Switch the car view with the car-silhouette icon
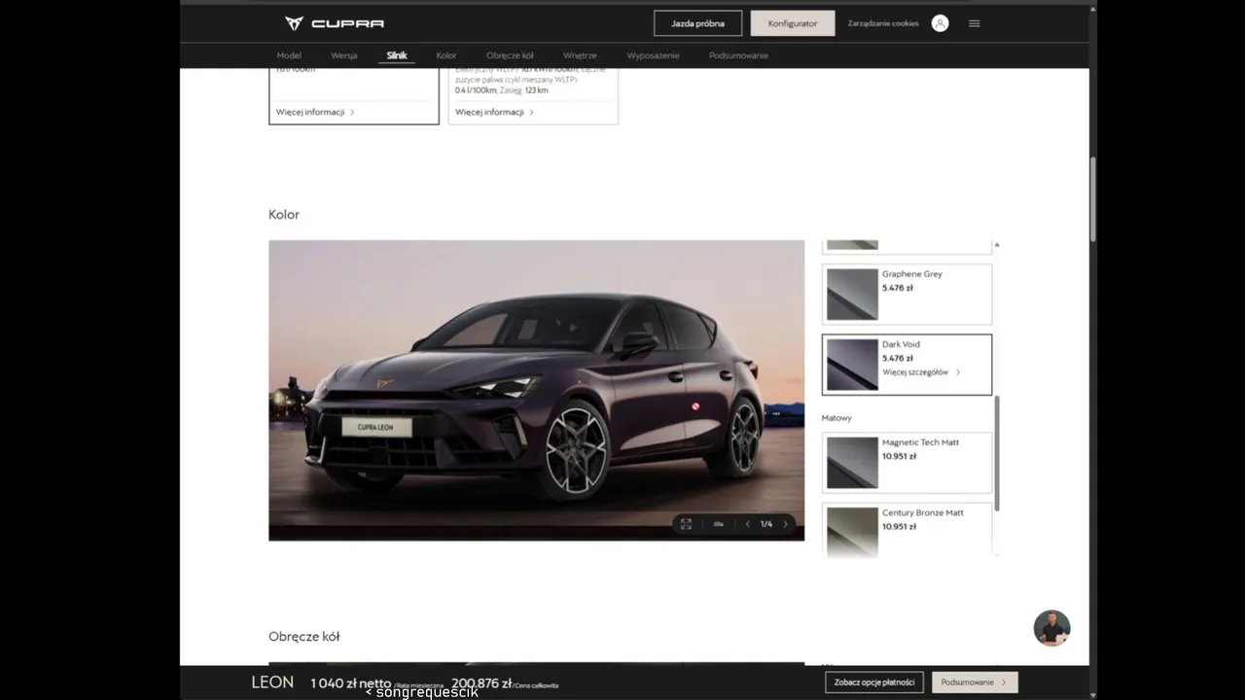Viewport: 1245px width, 700px height. pos(718,524)
